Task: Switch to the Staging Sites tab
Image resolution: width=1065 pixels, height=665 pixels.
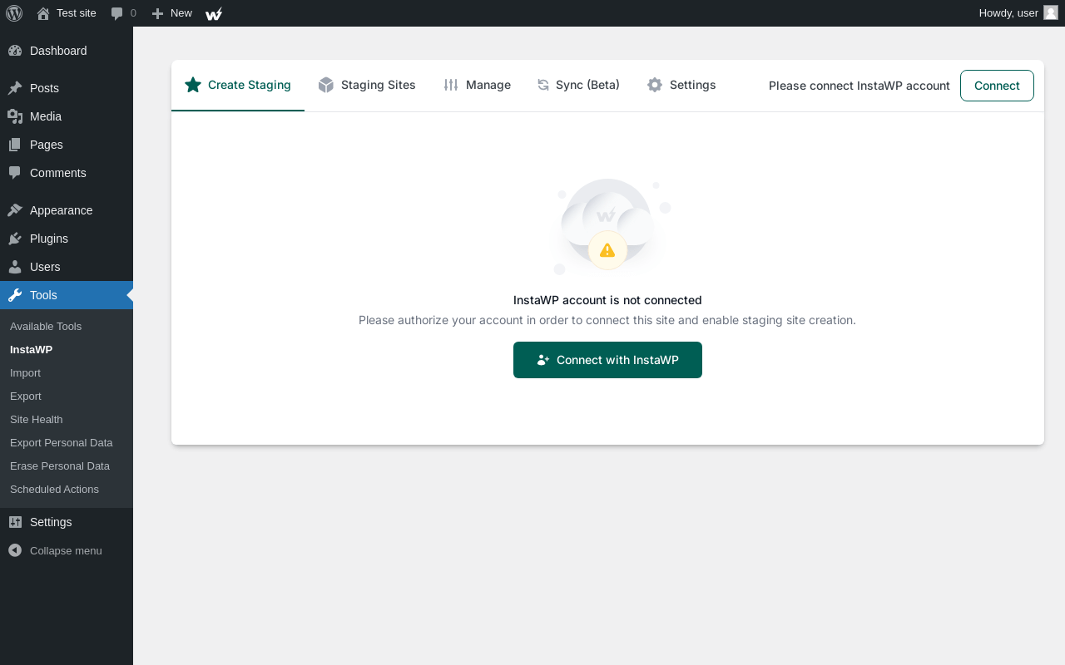Action: [x=367, y=85]
